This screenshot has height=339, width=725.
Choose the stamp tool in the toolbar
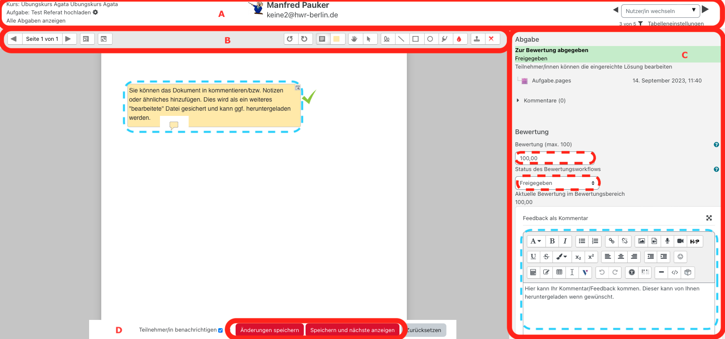tap(477, 39)
